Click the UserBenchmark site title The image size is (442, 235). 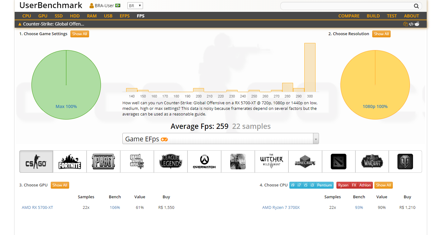pos(51,5)
